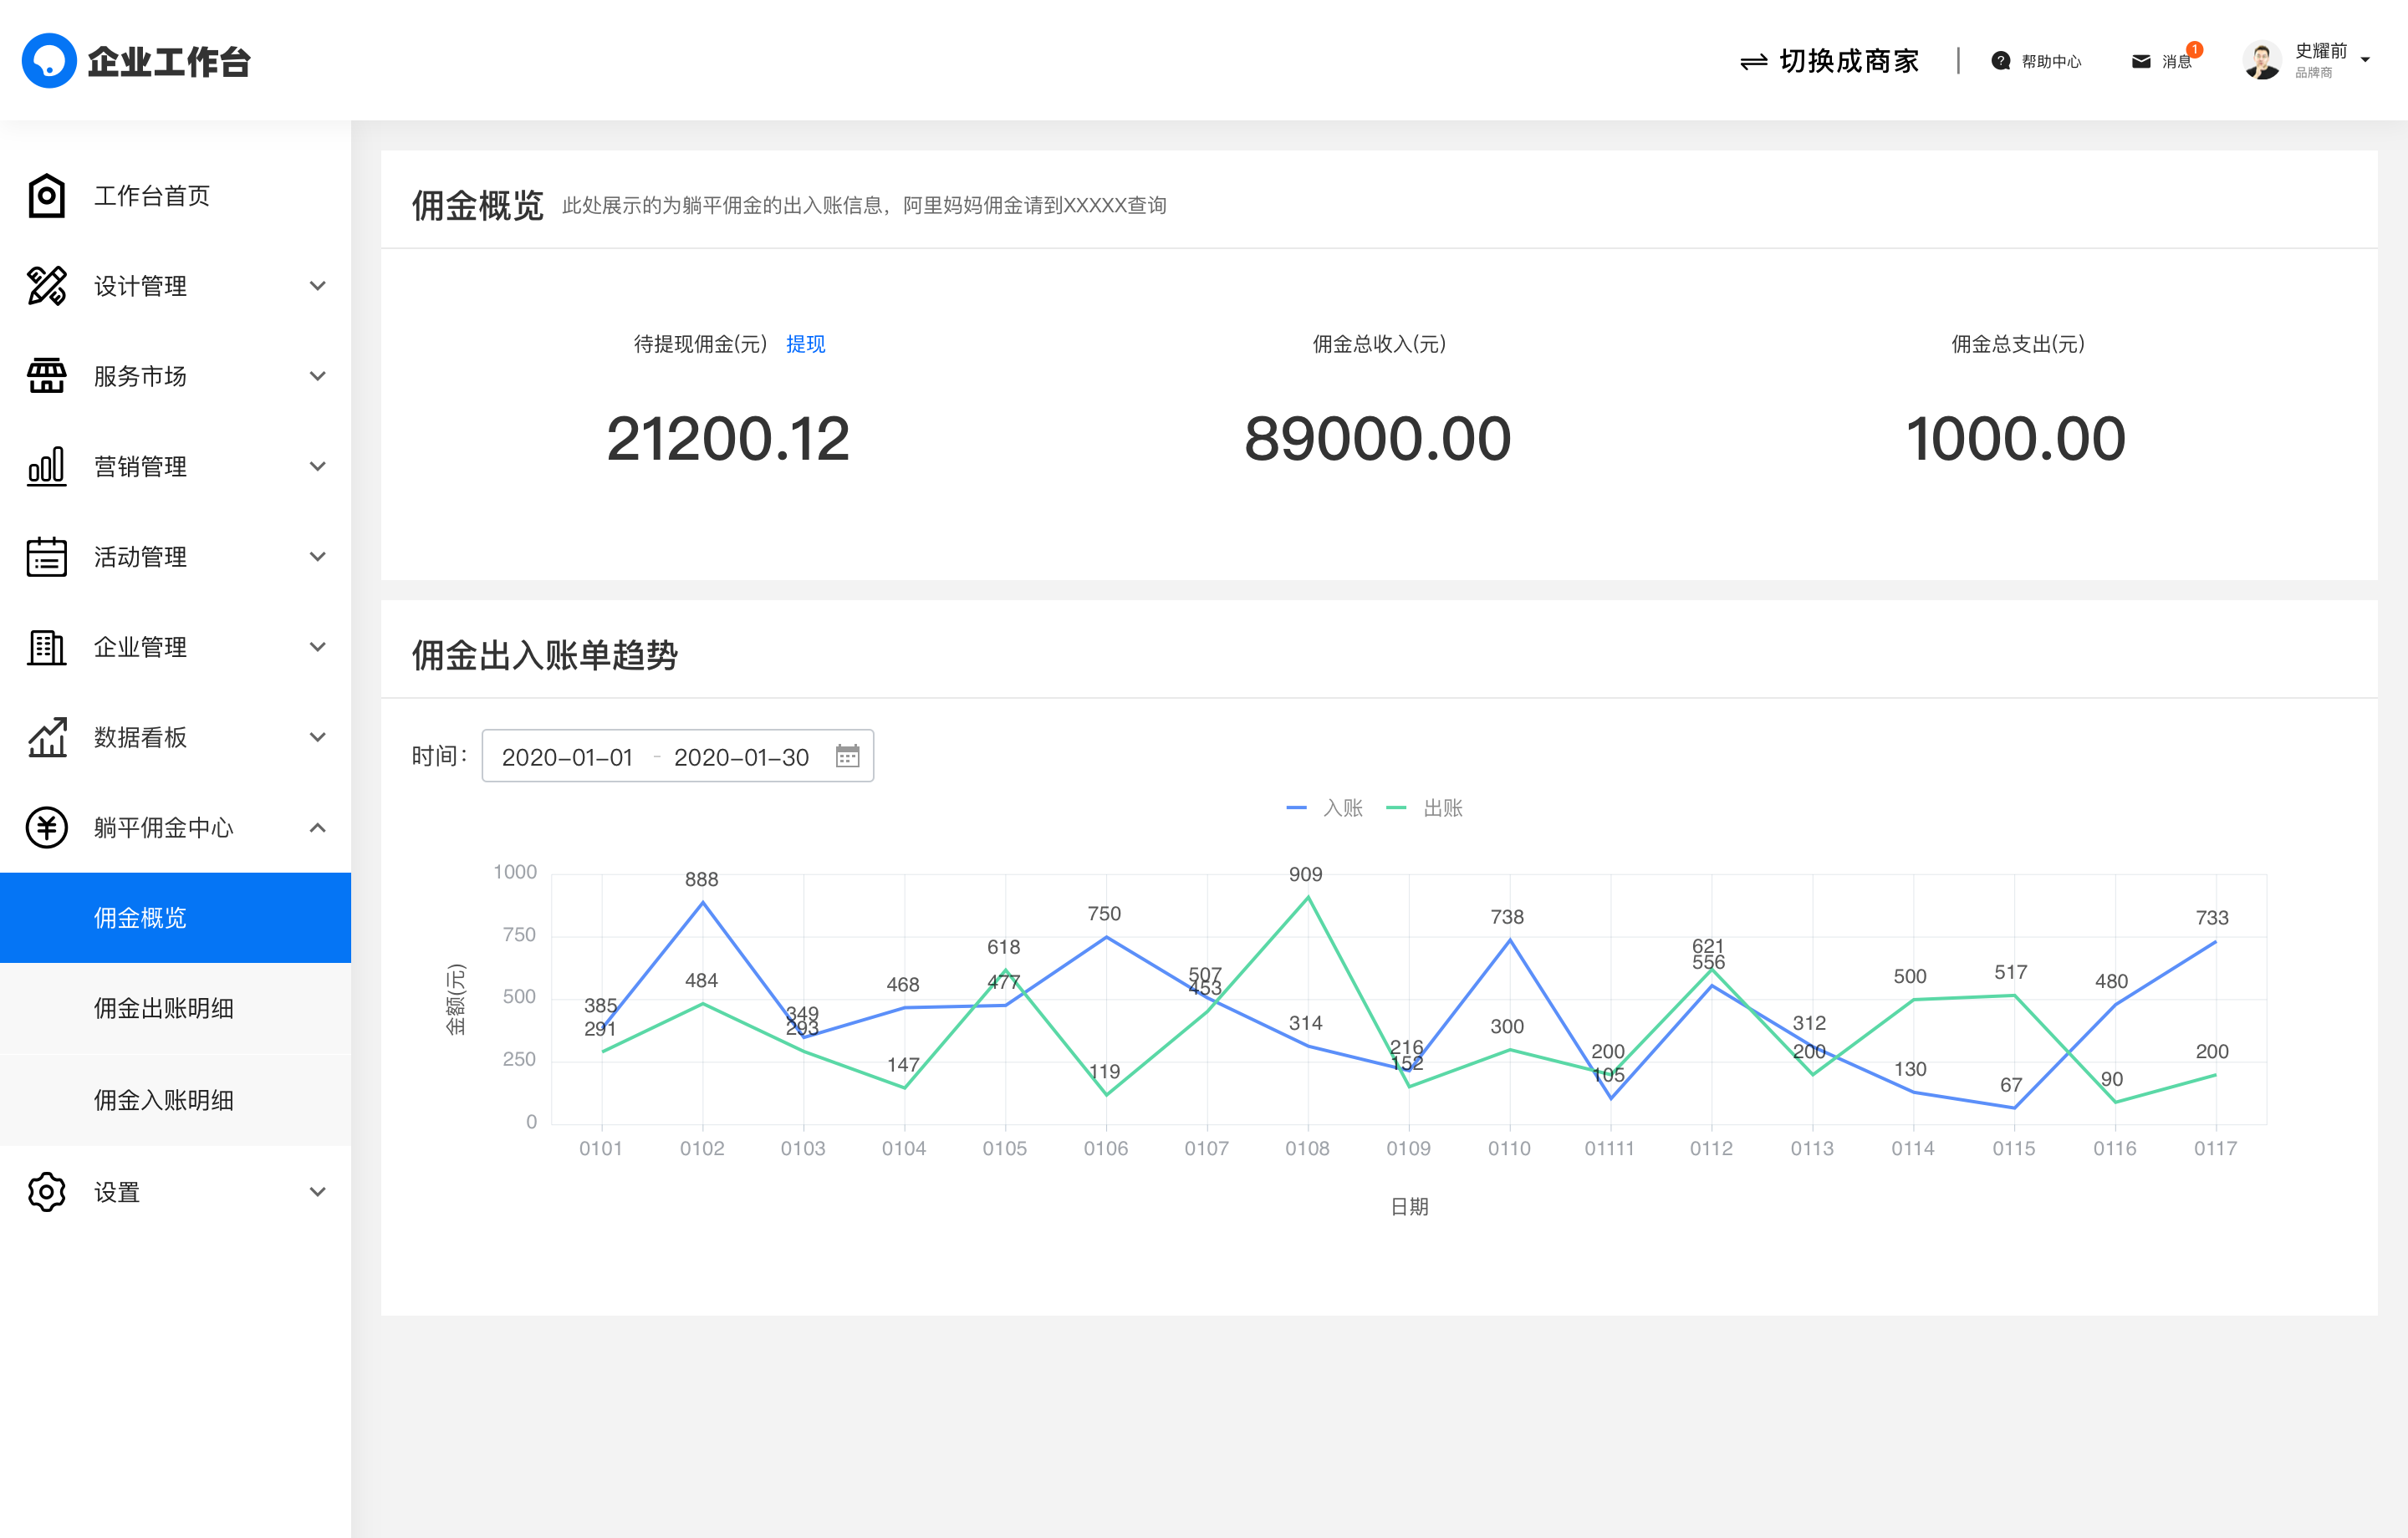Collapse the 躺平佣金中心 chevron
This screenshot has height=1538, width=2408.
[x=318, y=827]
